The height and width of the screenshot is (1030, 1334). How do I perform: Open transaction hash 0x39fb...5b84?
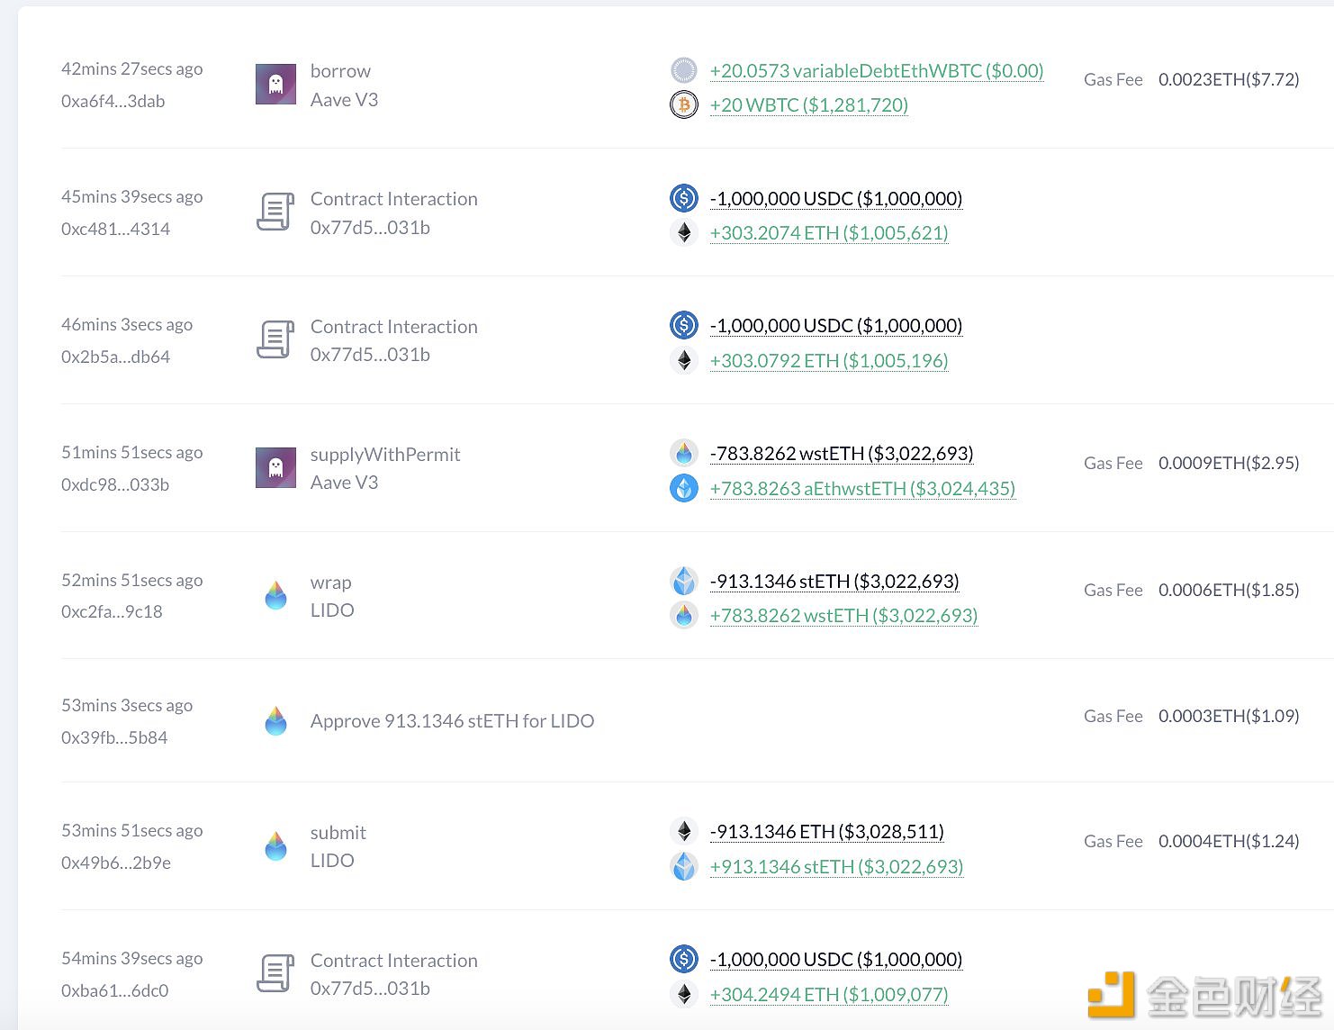click(x=114, y=737)
